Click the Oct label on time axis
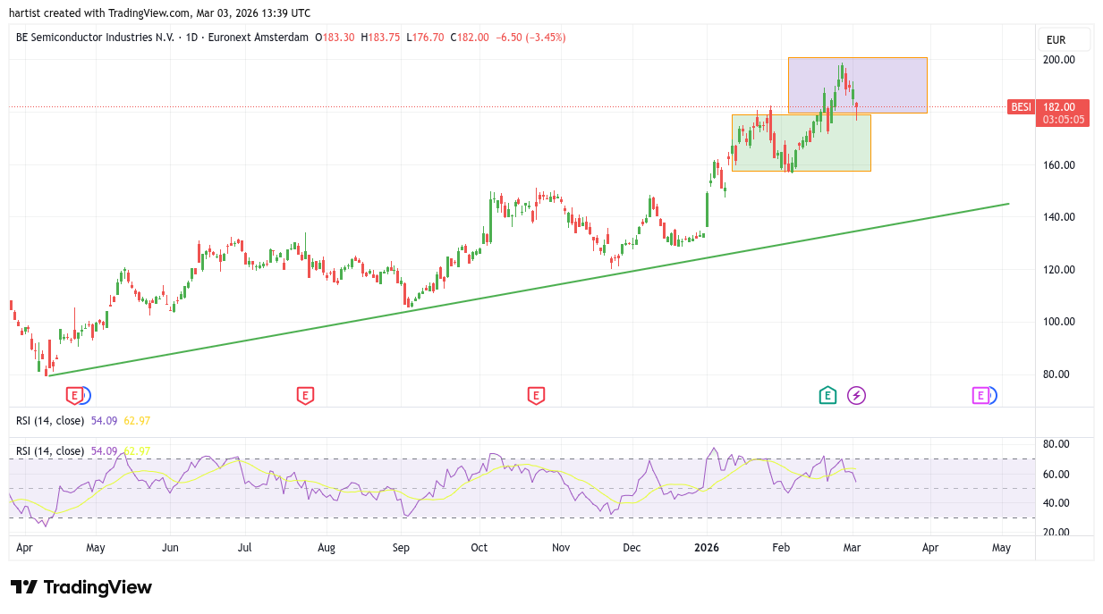 (x=479, y=547)
